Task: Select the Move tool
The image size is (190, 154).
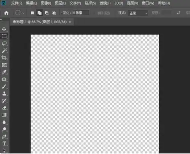Action: [x=4, y=29]
